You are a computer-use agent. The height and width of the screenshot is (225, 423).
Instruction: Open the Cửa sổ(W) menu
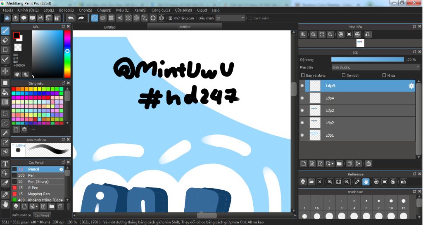click(183, 10)
